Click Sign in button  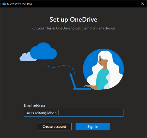pyautogui.click(x=93, y=127)
